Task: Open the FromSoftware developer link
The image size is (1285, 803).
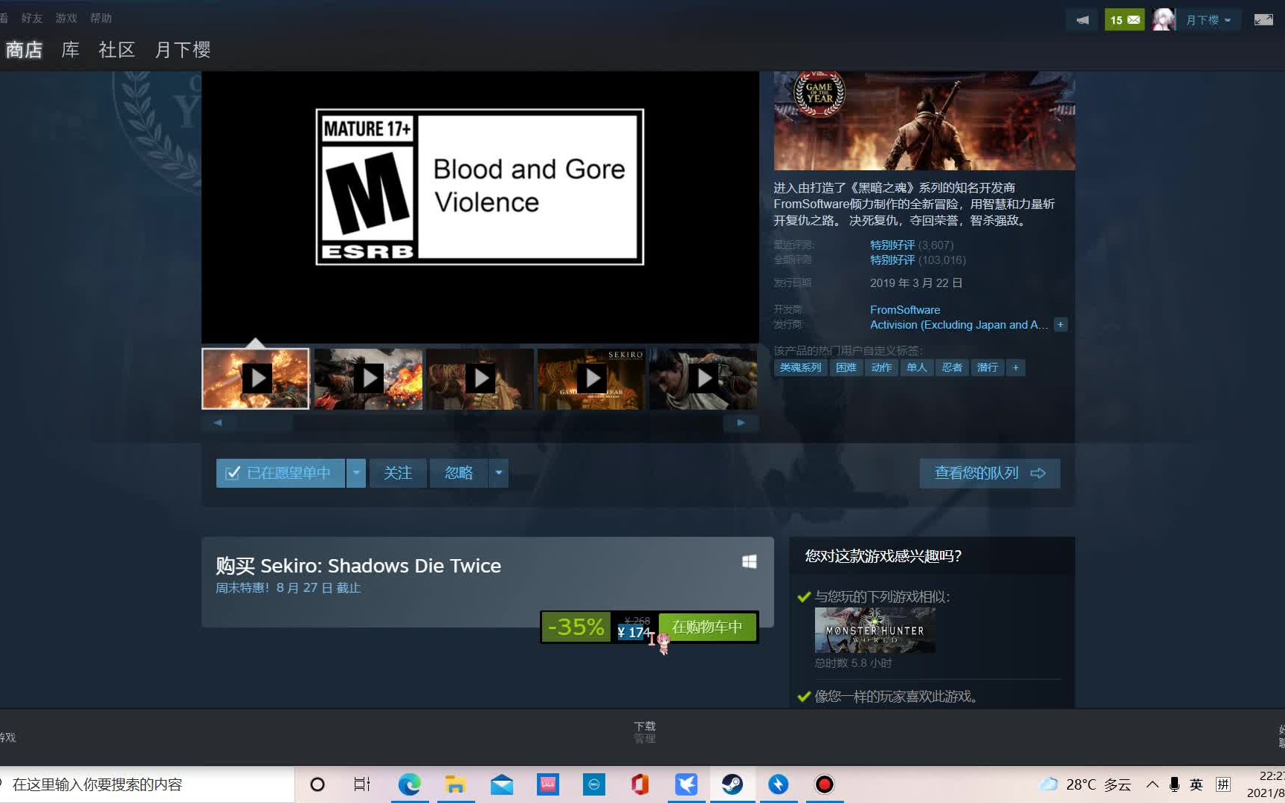Action: click(905, 309)
